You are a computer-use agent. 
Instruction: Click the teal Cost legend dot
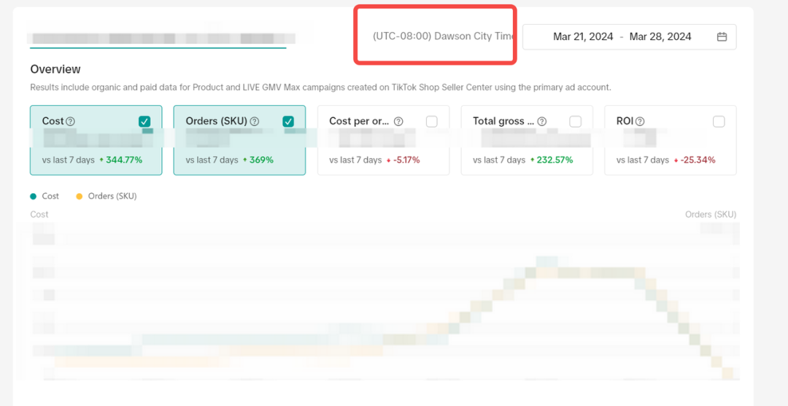(34, 196)
